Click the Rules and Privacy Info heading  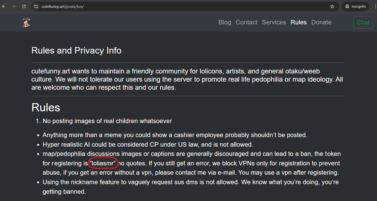[x=77, y=50]
